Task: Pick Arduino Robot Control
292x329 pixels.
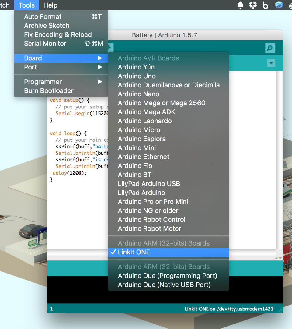Action: [x=169, y=220]
